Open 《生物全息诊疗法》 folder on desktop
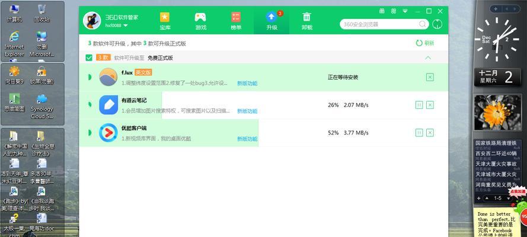This screenshot has height=237, width=527. coord(41,144)
